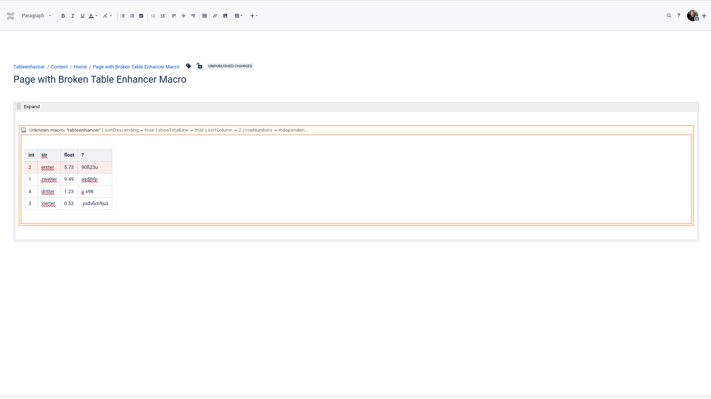Screen dimensions: 711x399
Task: Toggle bold formatting
Action: 63,16
